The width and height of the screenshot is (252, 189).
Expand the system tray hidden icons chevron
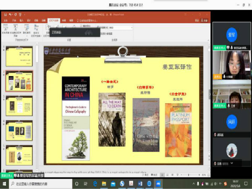(x=194, y=184)
